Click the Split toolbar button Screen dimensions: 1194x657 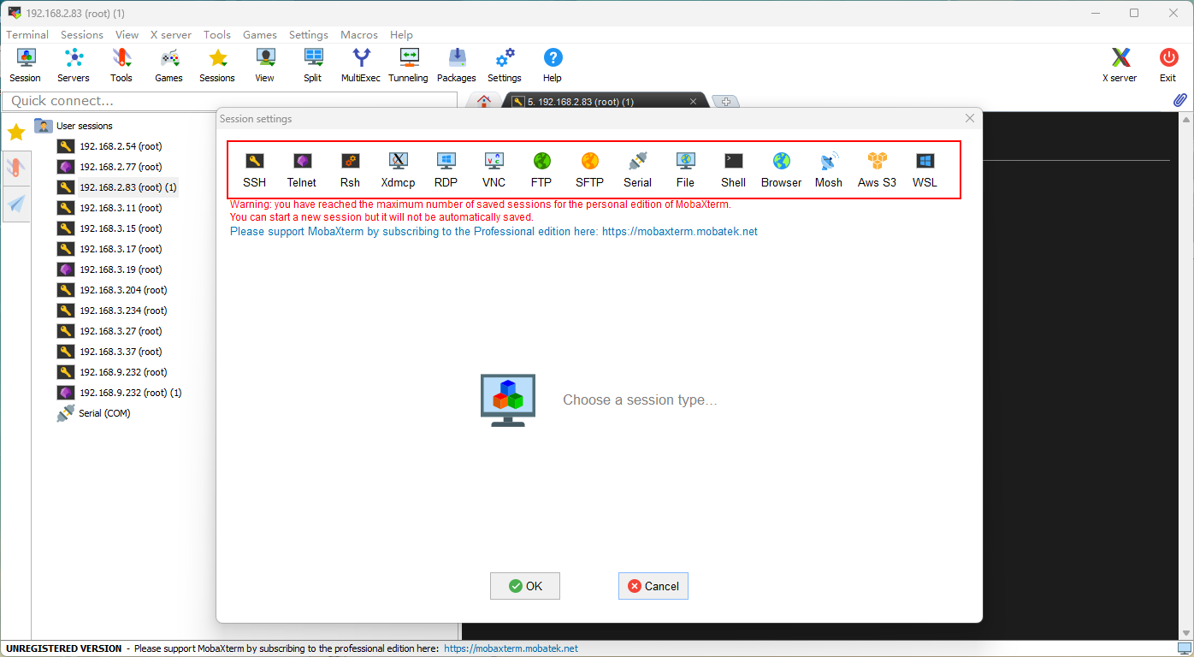coord(313,66)
